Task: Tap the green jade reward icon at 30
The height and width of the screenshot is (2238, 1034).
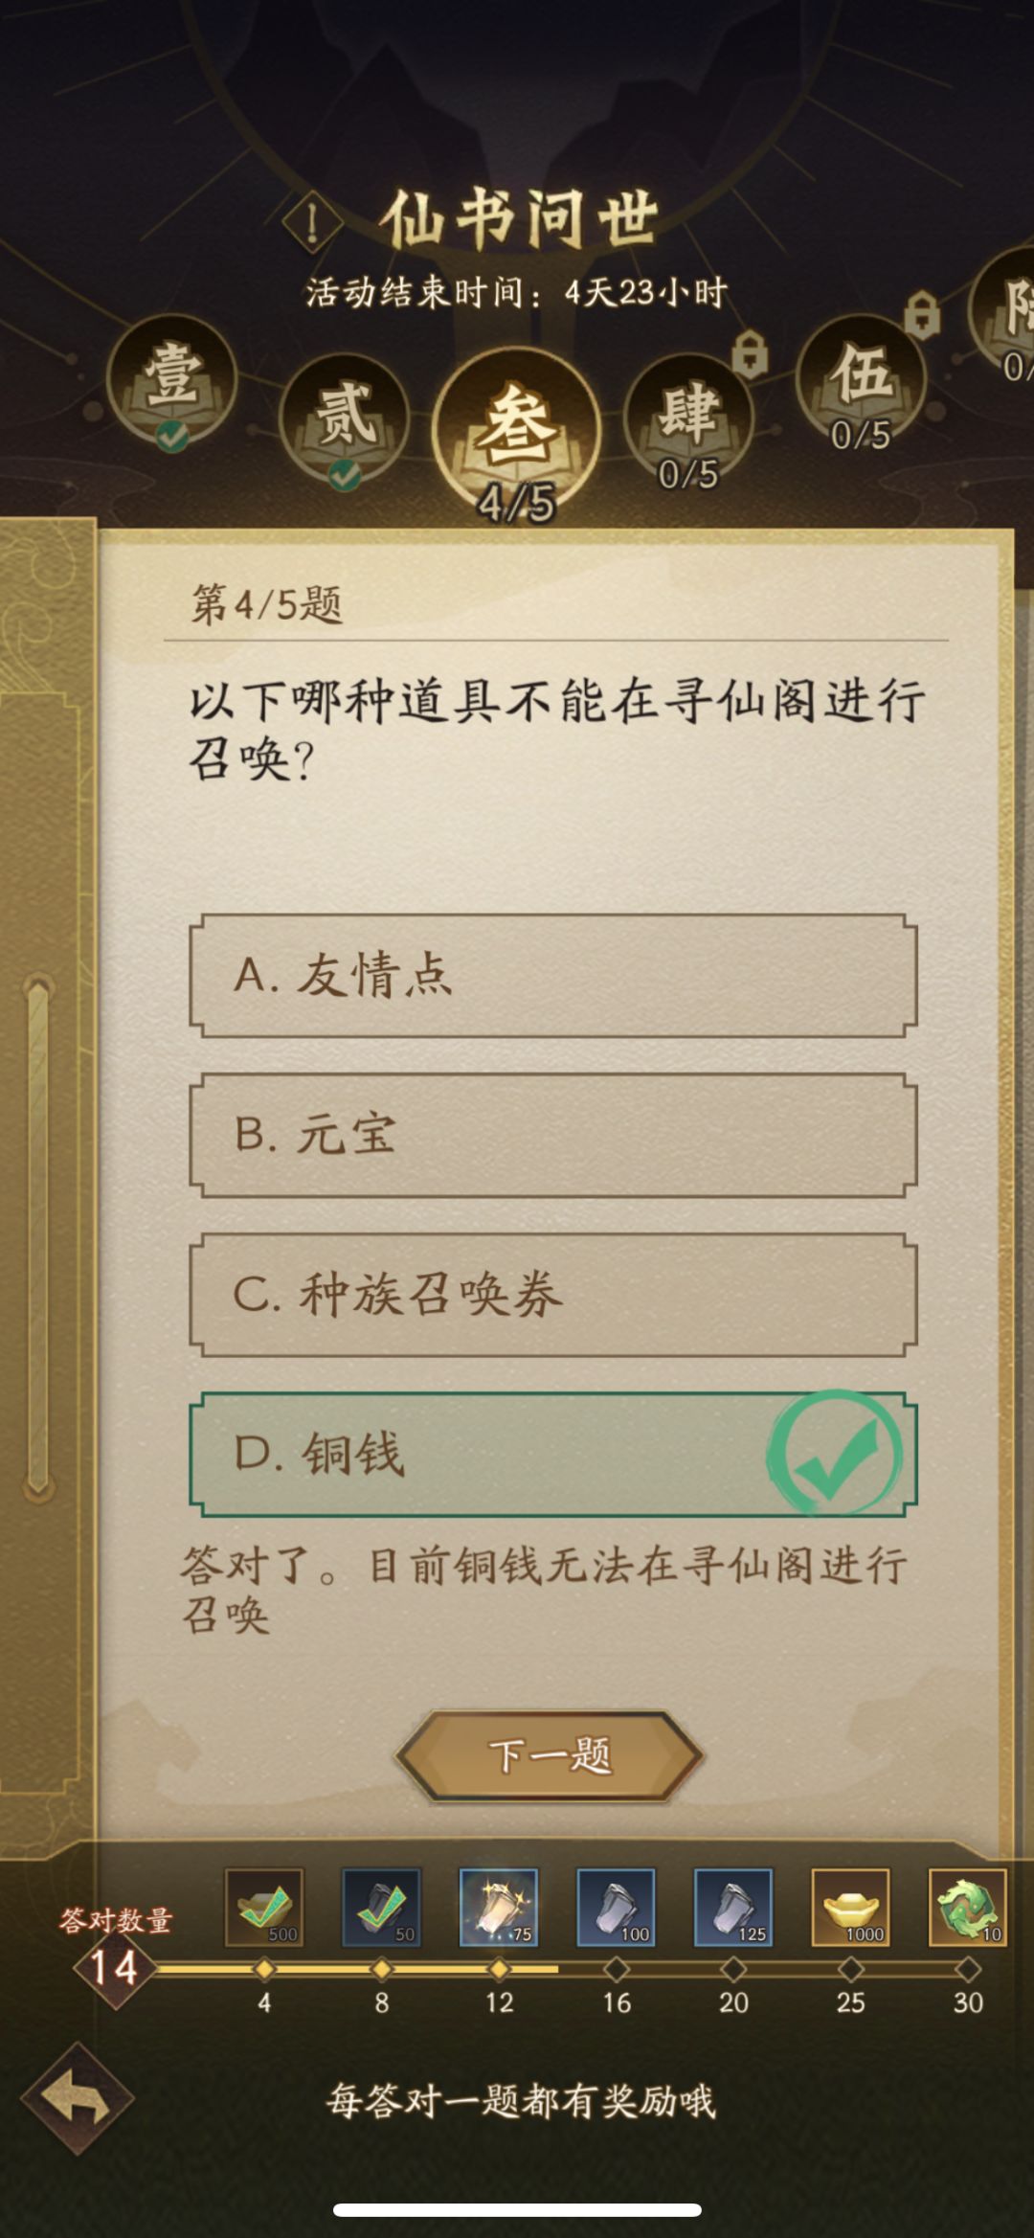Action: coord(967,1907)
